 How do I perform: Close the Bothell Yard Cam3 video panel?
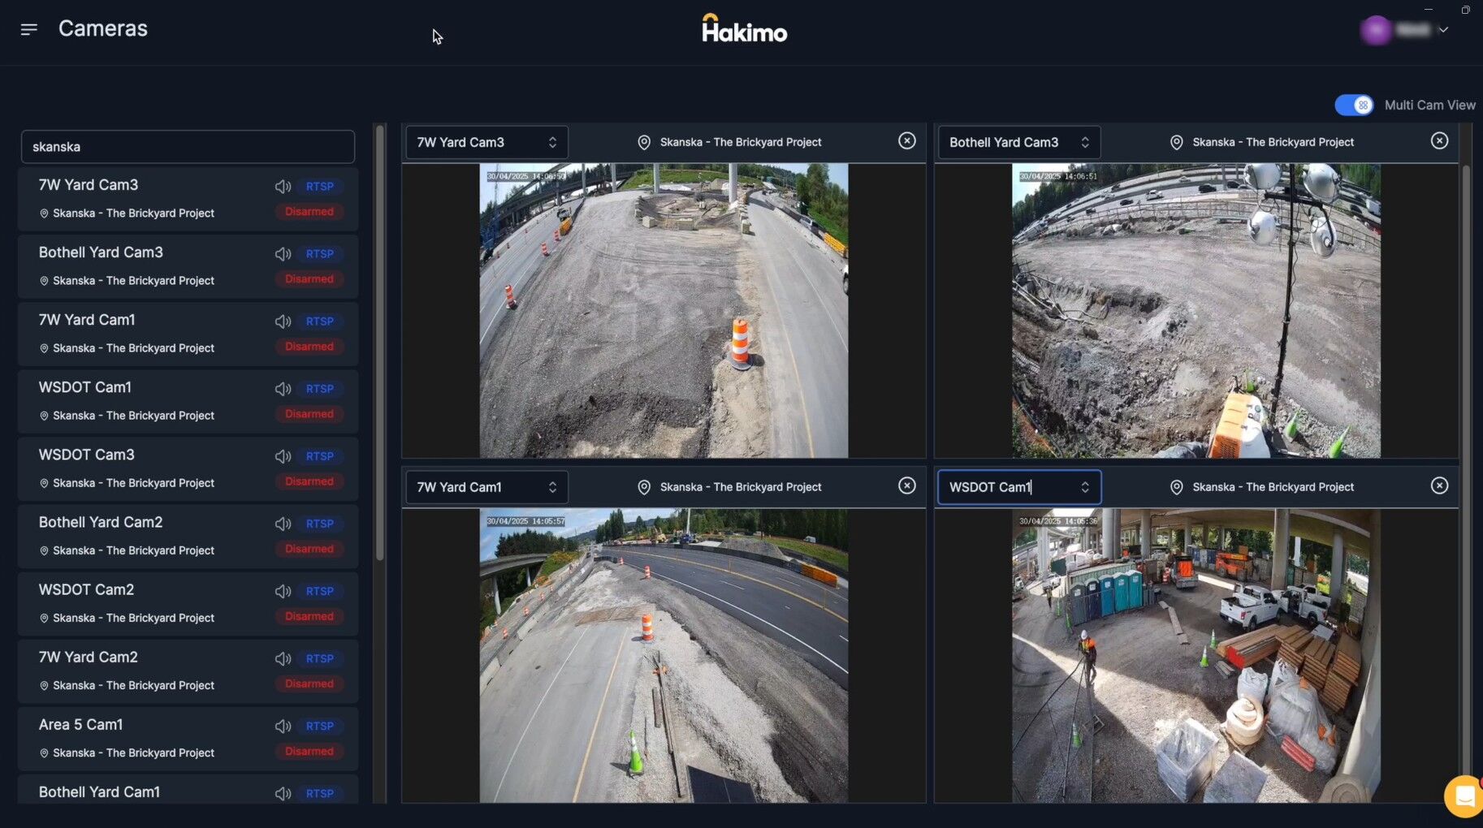point(1438,141)
